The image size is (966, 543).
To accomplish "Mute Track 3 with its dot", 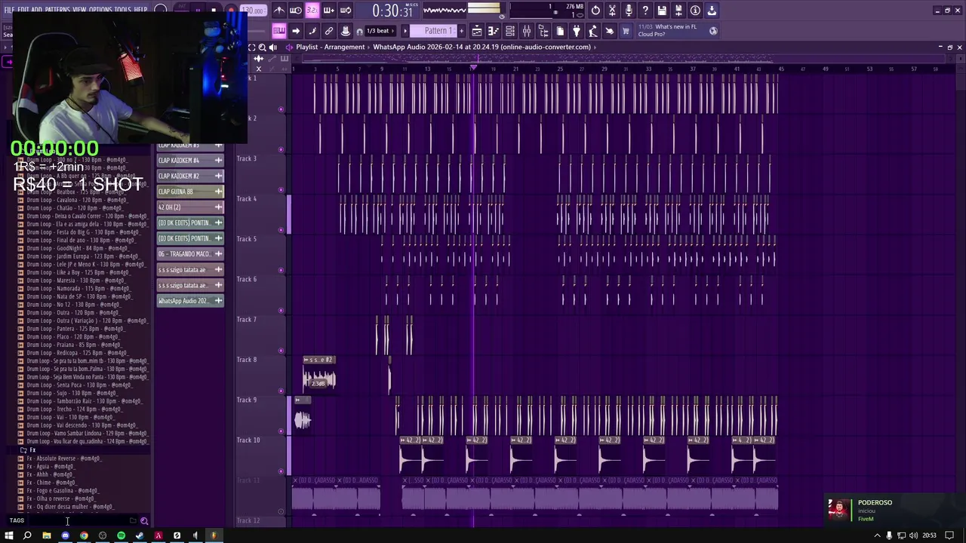I will tap(281, 189).
